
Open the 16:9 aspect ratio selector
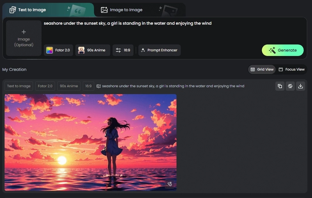[x=123, y=50]
